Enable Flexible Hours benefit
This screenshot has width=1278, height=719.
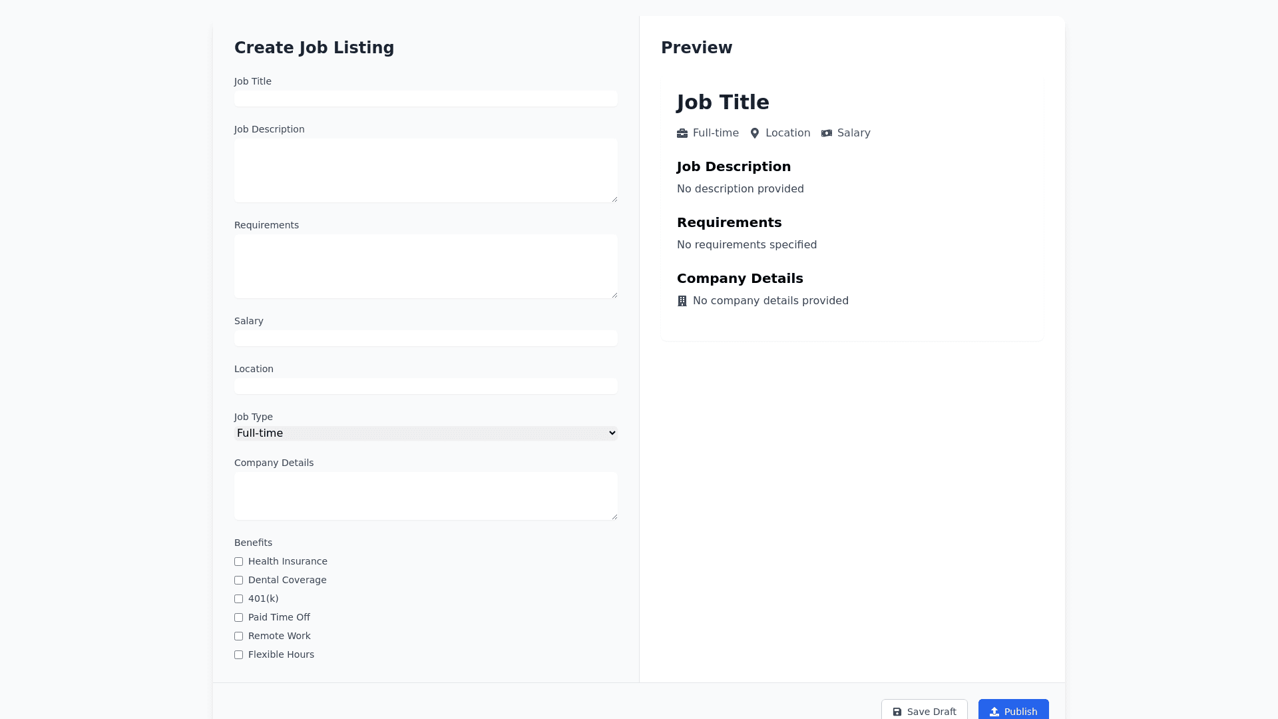tap(238, 655)
